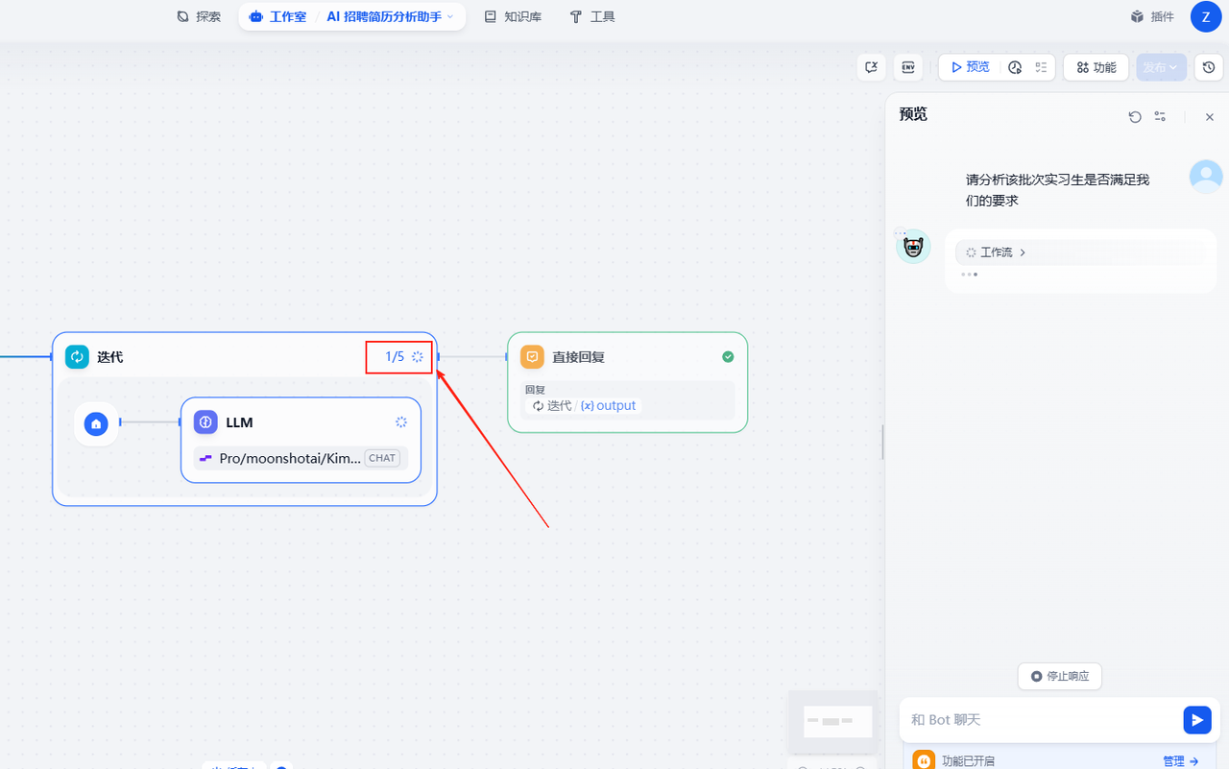This screenshot has width=1229, height=769.
Task: Go to the 探索 explore tab
Action: 199,16
